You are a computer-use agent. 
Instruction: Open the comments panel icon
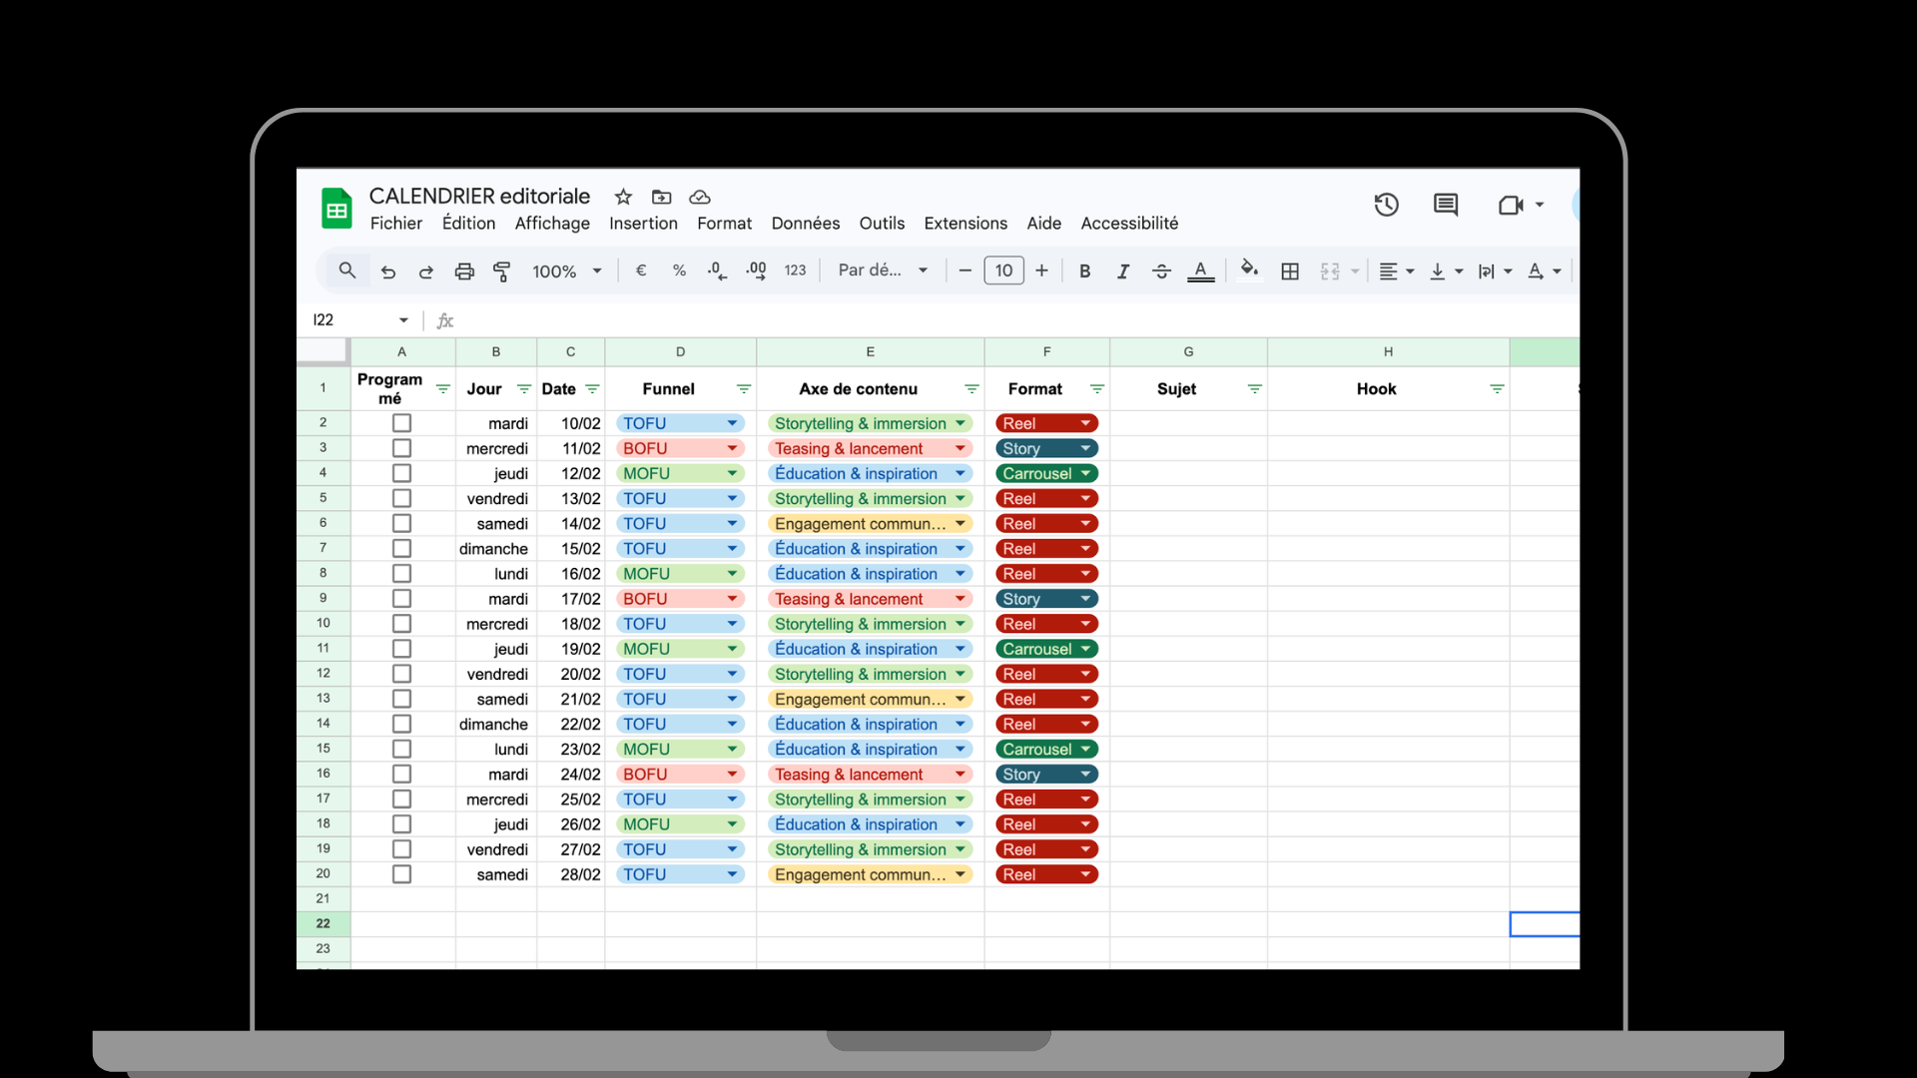click(x=1445, y=206)
